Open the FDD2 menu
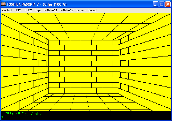 [x=28, y=10]
